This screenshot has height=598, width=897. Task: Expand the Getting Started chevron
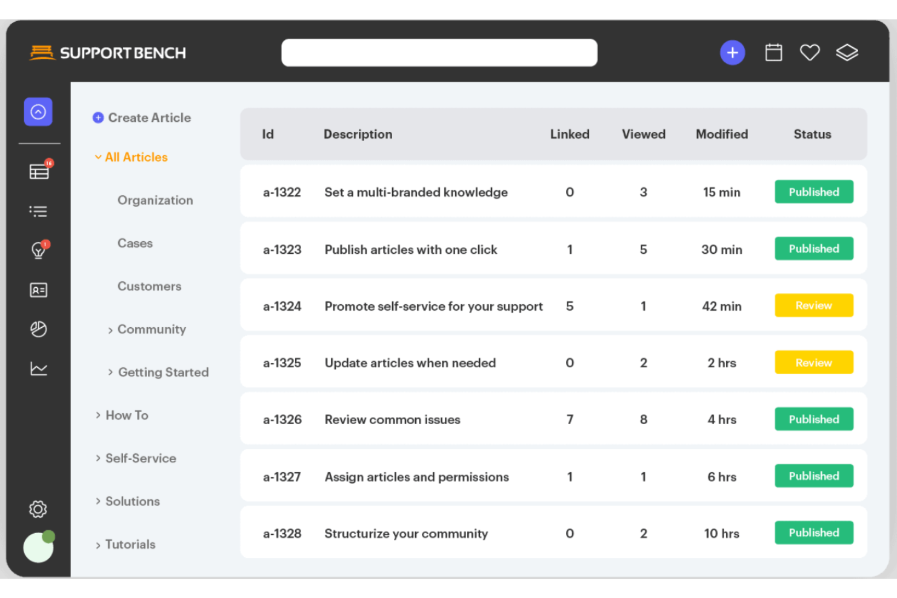coord(110,372)
